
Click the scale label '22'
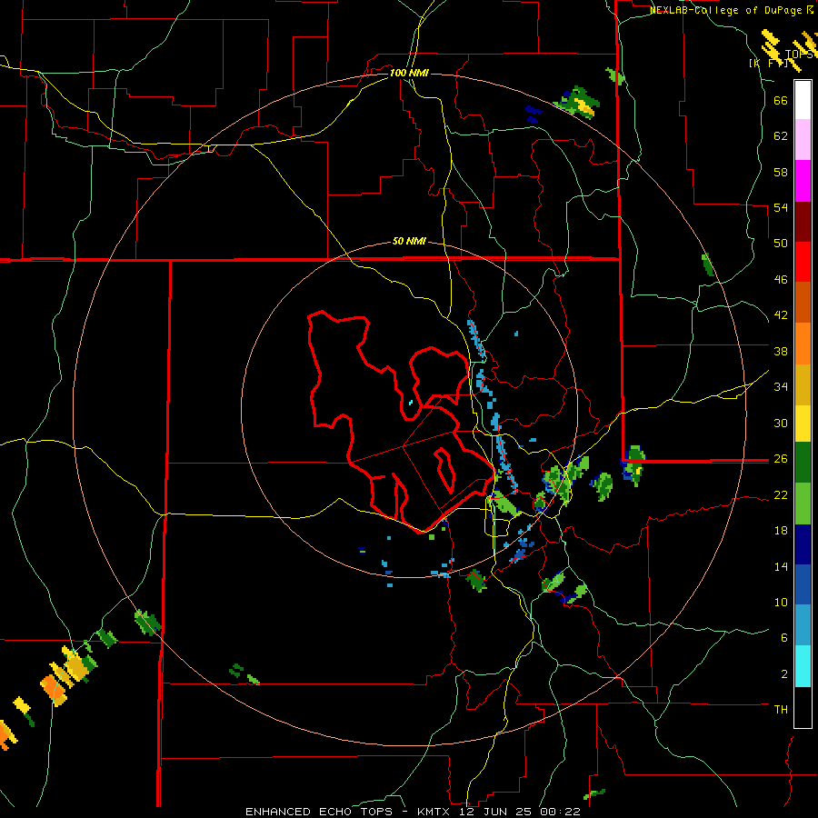click(781, 494)
